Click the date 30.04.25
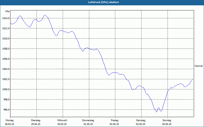This screenshot has width=204, height=127. click(x=62, y=124)
